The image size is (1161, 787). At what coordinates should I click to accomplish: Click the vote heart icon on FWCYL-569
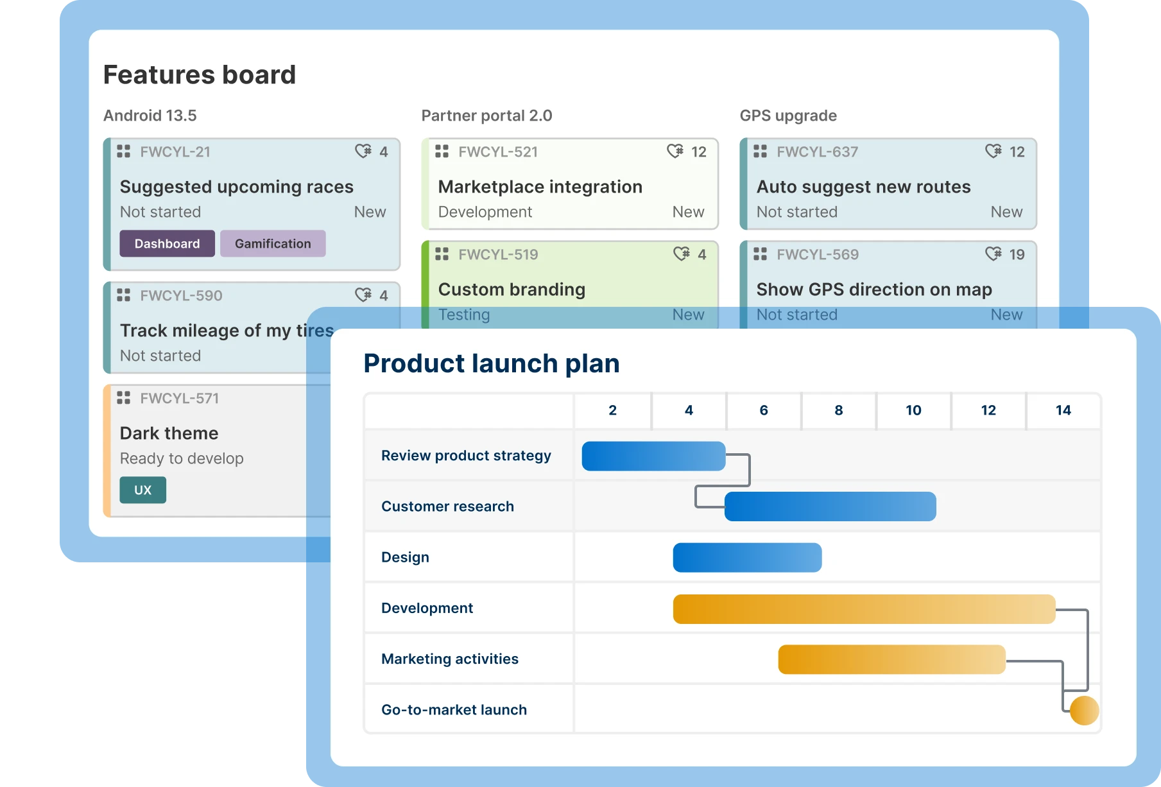(993, 254)
